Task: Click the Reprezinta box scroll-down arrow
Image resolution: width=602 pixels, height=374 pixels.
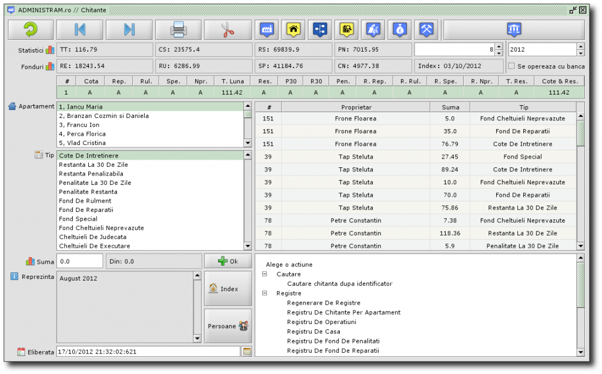Action: [x=197, y=338]
